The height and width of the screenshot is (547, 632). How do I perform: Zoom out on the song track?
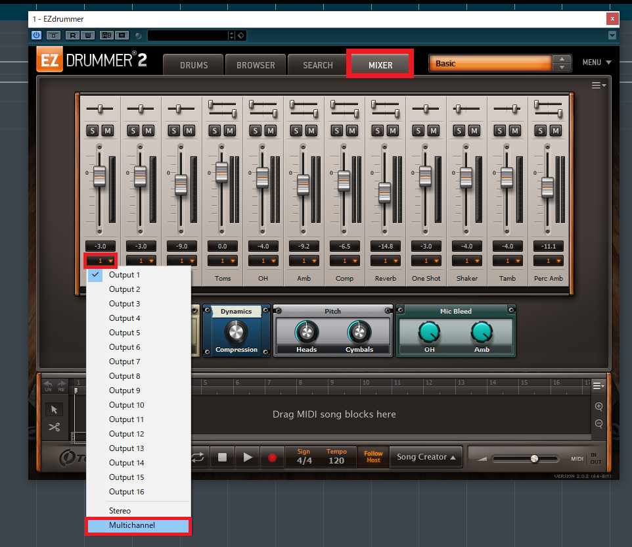tap(599, 423)
